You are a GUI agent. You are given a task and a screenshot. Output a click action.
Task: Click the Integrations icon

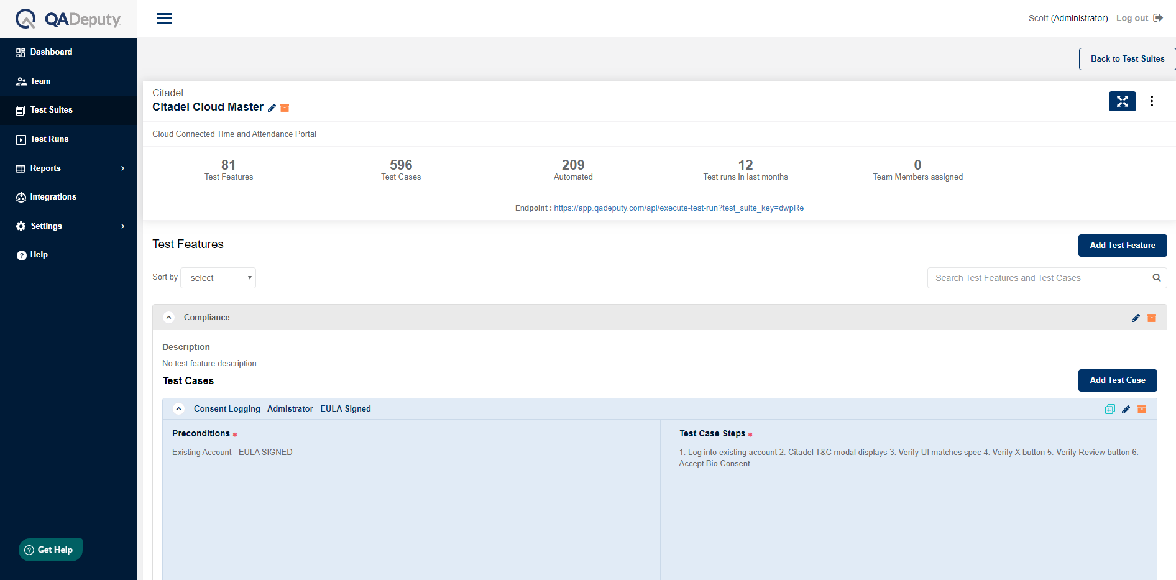point(21,197)
